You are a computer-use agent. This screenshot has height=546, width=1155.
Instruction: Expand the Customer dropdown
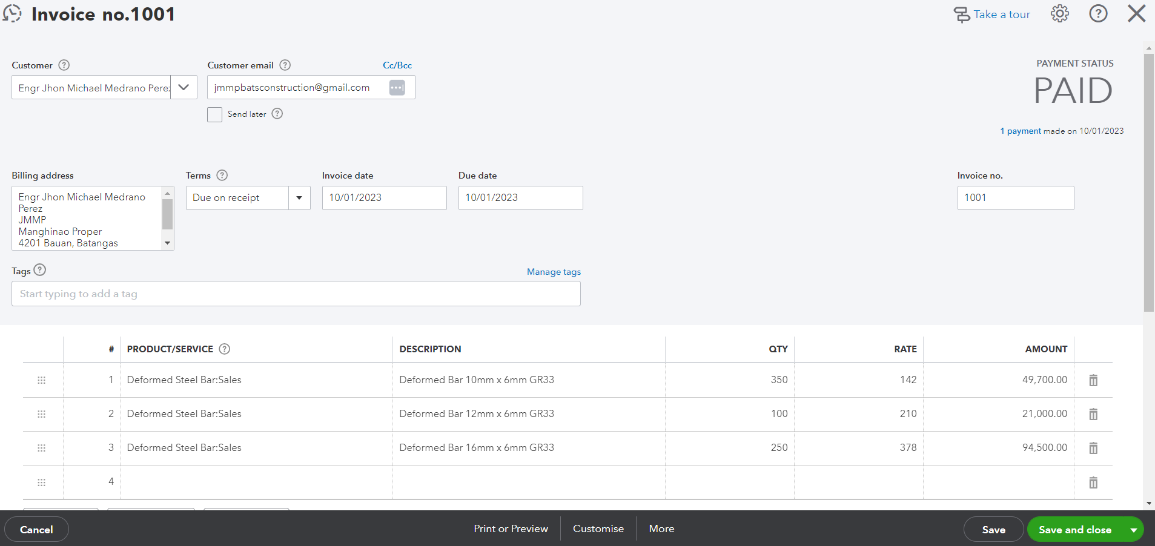(x=184, y=87)
